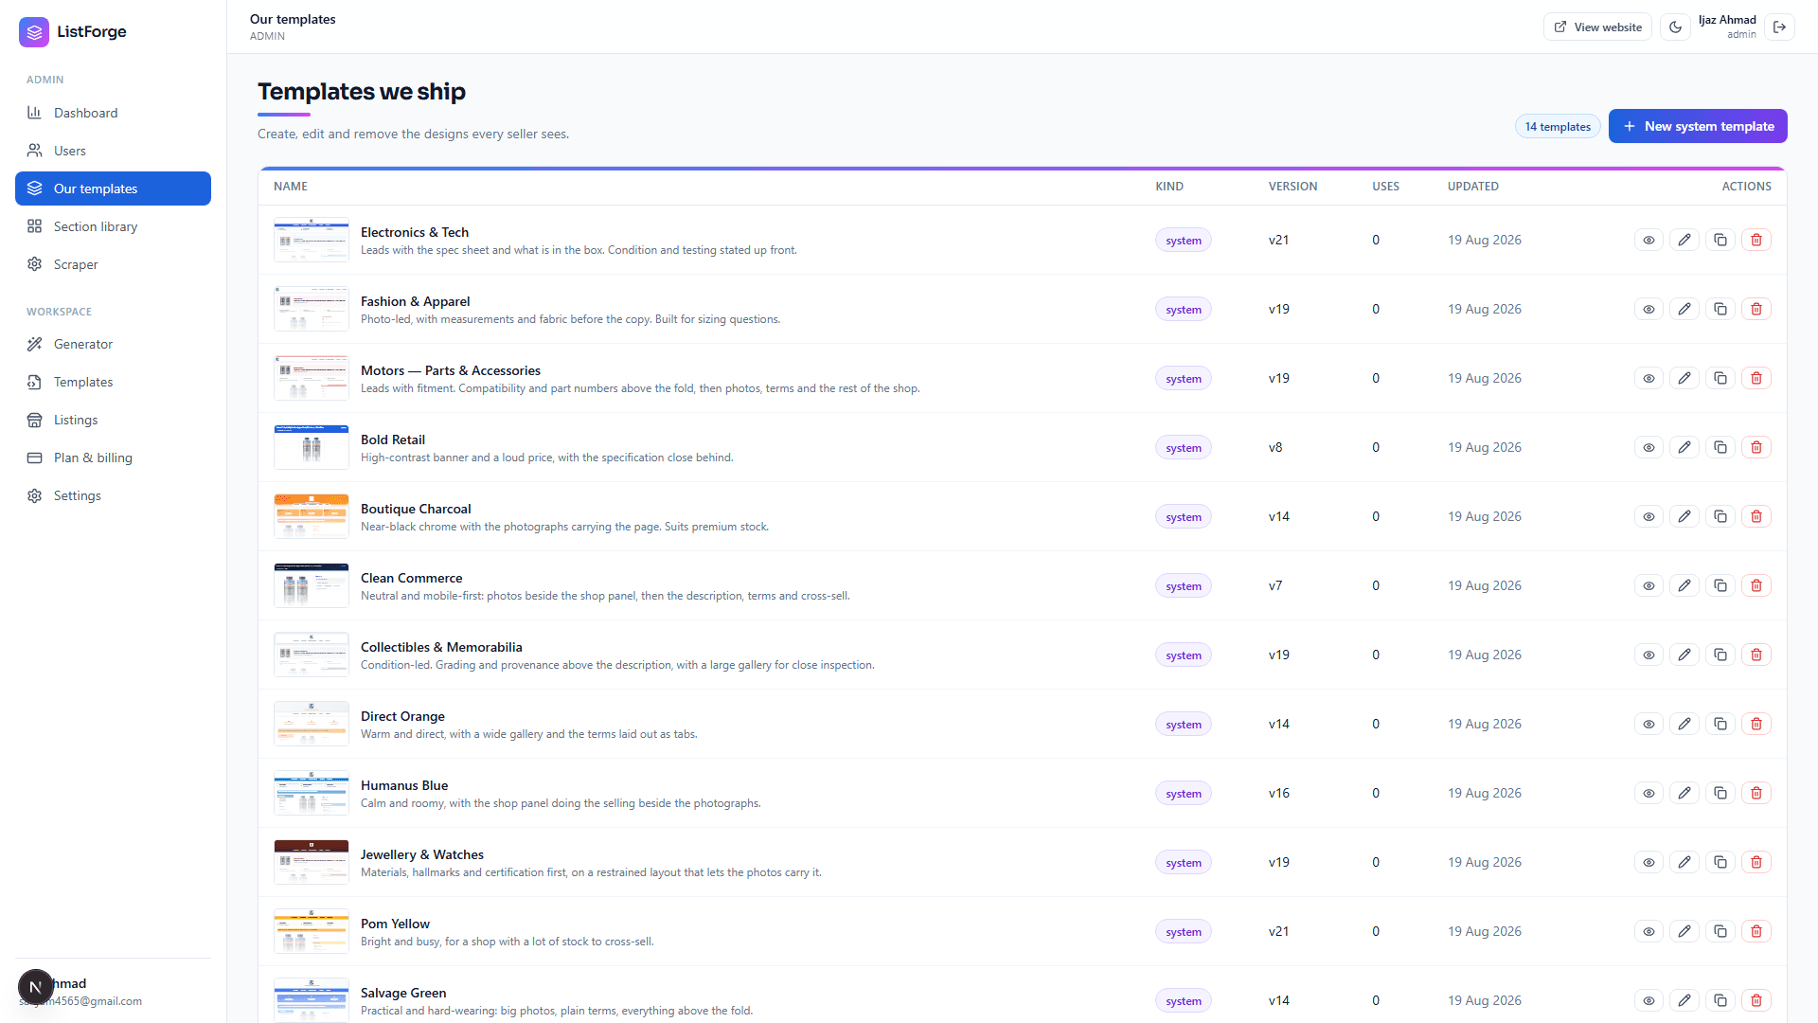This screenshot has width=1818, height=1023.
Task: Navigate to Scraper
Action: (113, 264)
